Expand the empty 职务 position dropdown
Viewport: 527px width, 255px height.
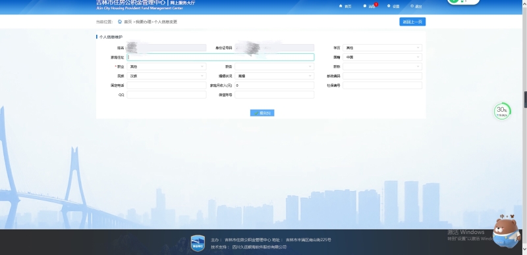[x=274, y=66]
